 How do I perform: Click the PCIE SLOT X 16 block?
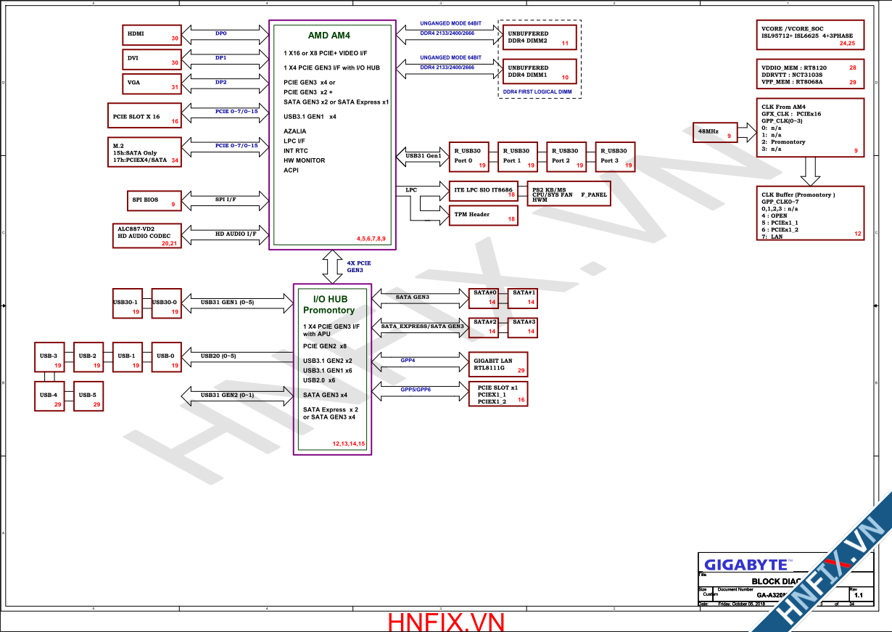144,116
